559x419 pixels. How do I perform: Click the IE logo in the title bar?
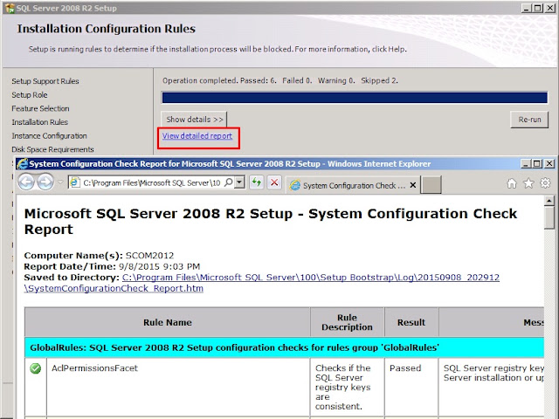tap(23, 164)
